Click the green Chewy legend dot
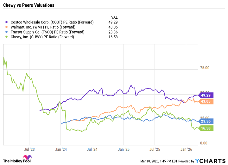This screenshot has width=228, height=165. point(7,37)
